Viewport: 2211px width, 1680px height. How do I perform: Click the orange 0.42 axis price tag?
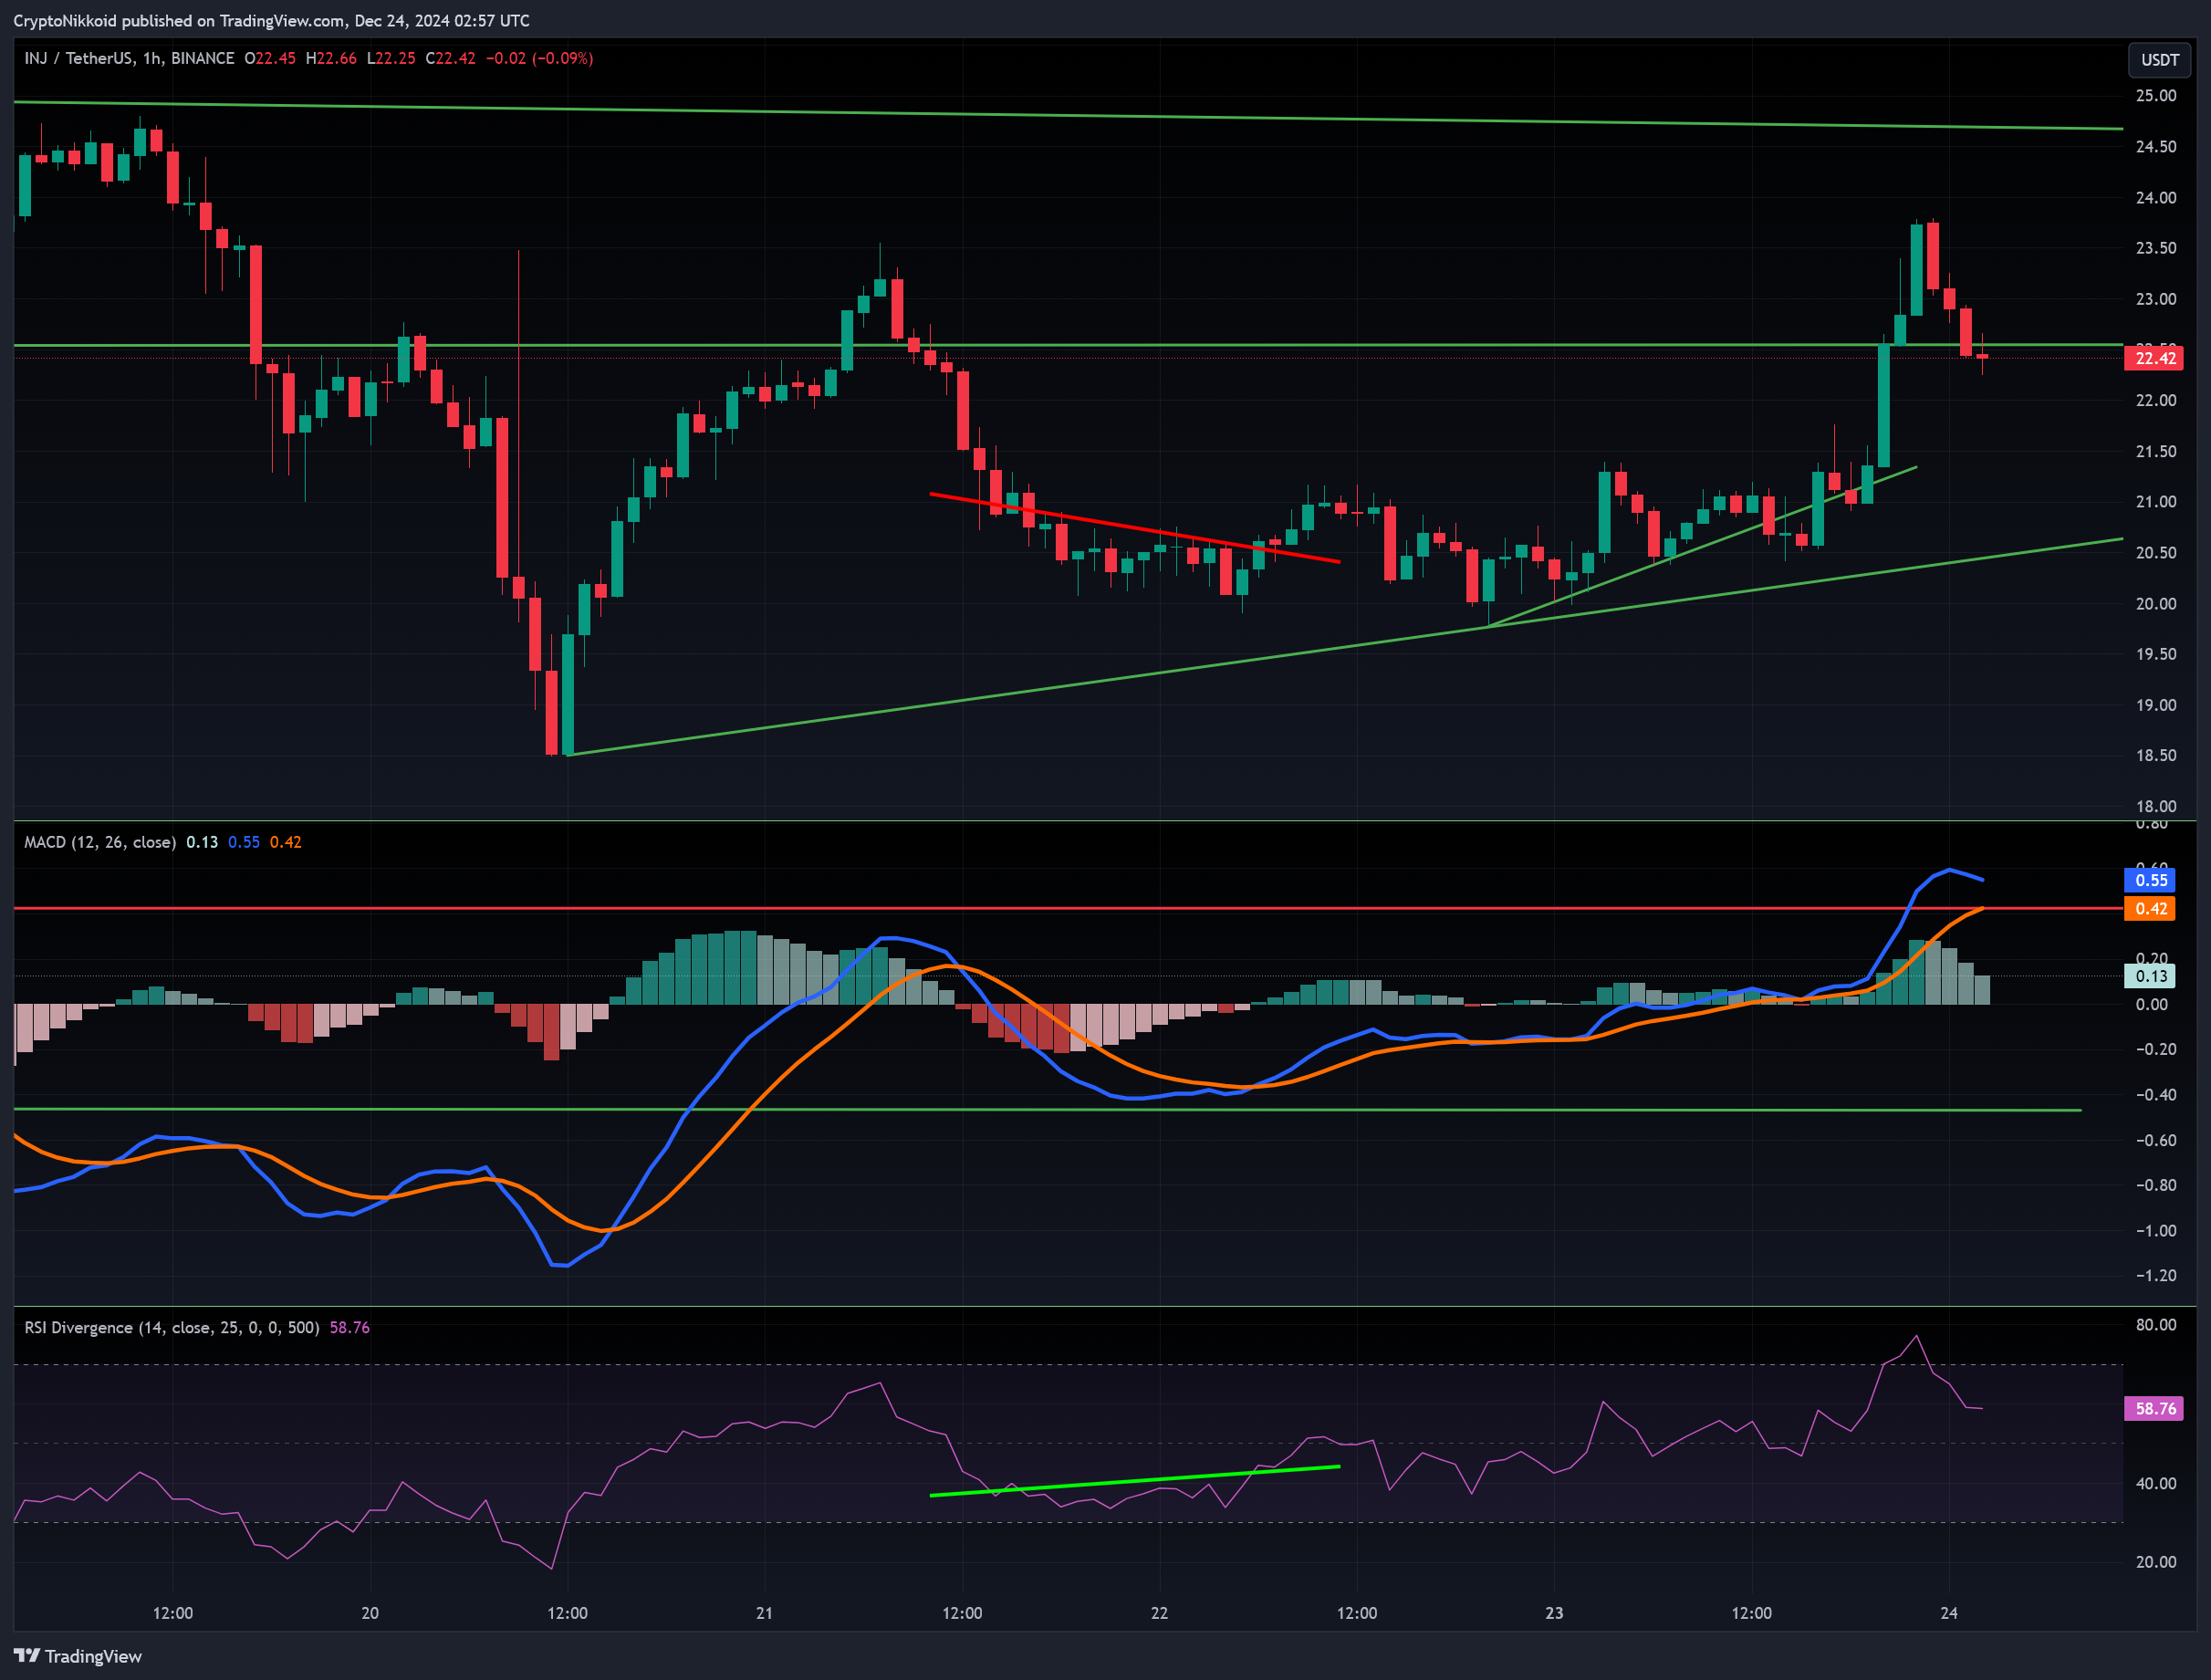[2150, 908]
